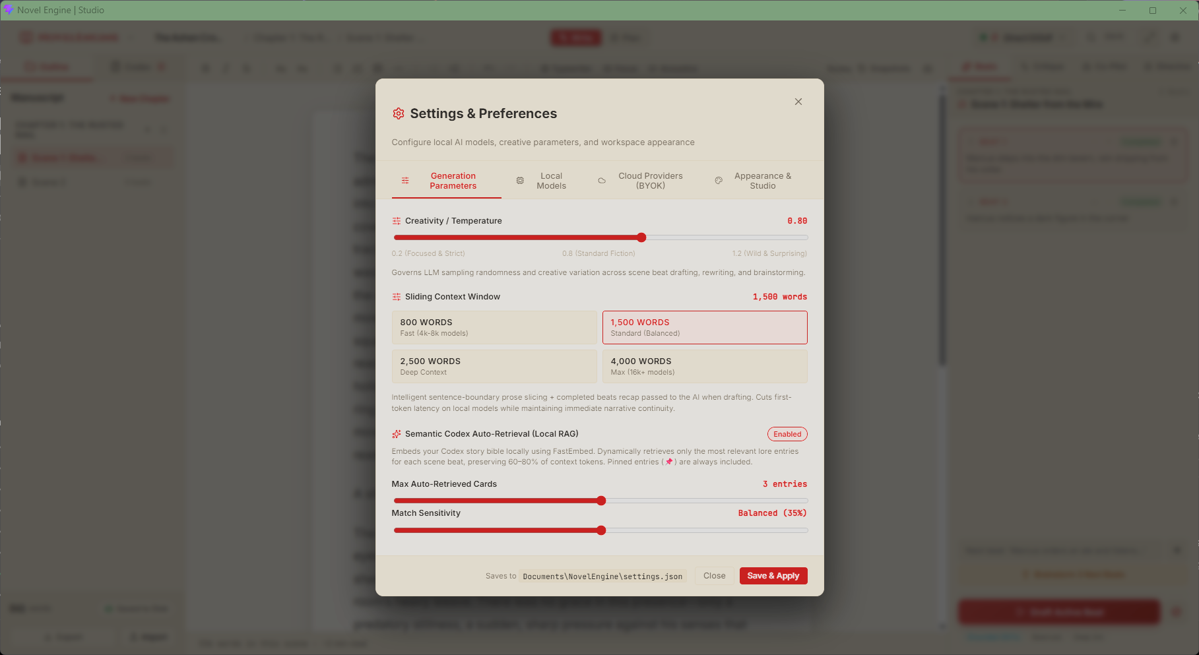This screenshot has height=655, width=1199.
Task: Click the Novel Engine app icon in title bar
Action: [9, 10]
